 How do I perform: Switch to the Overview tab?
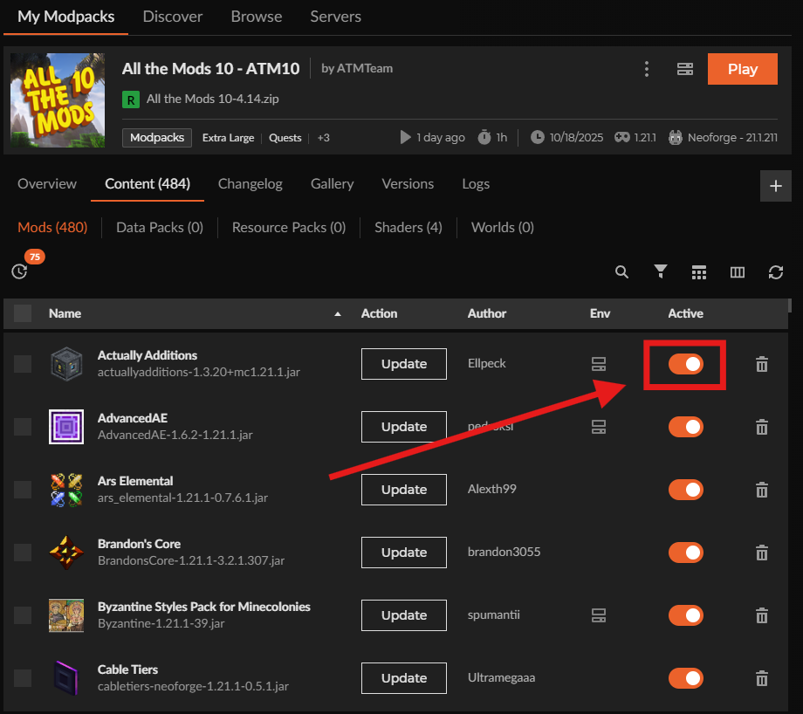pos(47,184)
